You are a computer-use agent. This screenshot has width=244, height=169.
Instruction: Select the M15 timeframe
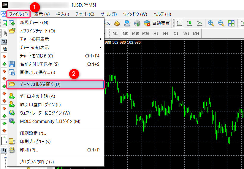(x=136, y=34)
